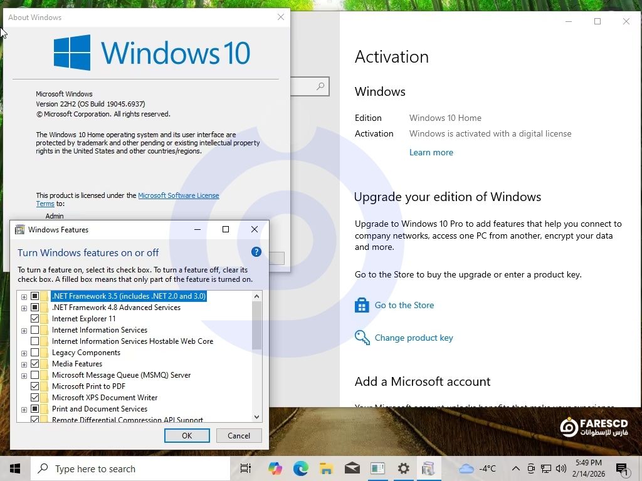Enable the Legacy Components checkbox
642x481 pixels.
(35, 353)
